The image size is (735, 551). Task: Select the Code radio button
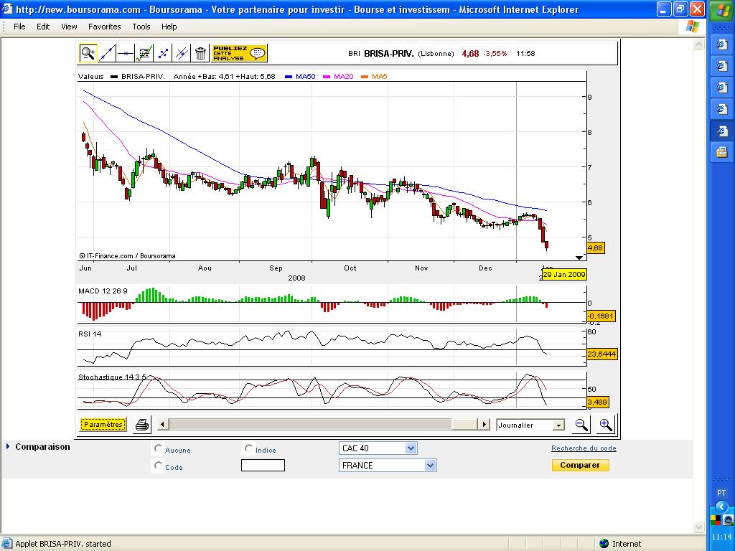(x=158, y=466)
